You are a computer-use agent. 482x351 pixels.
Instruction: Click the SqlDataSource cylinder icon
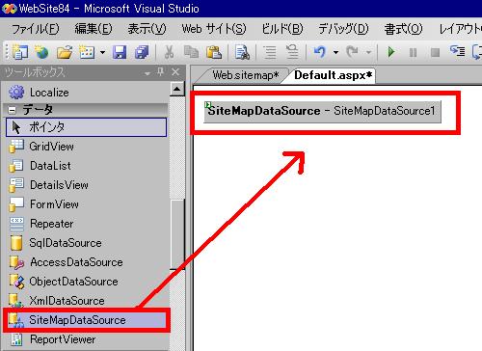coord(16,243)
